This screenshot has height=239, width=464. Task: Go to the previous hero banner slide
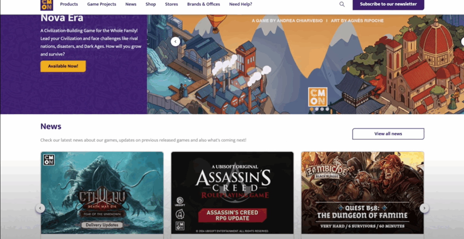pos(175,42)
